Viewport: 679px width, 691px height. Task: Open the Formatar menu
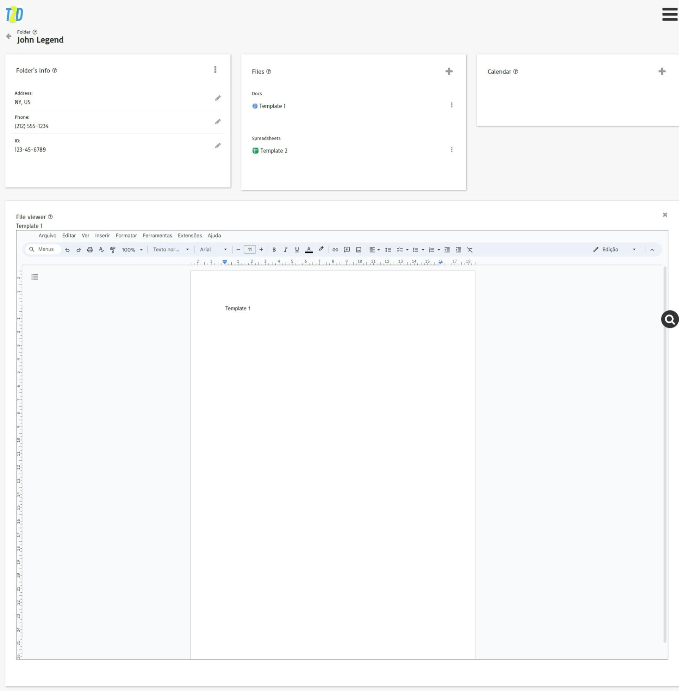tap(126, 236)
